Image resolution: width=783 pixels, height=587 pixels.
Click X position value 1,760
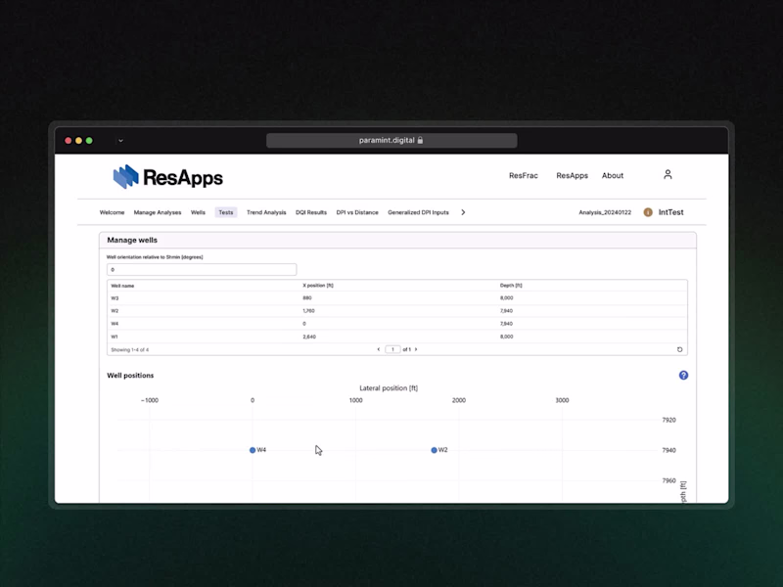[x=308, y=311]
